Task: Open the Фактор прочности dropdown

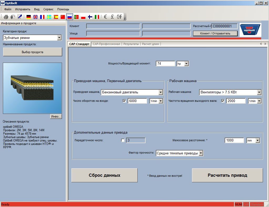Action: (x=201, y=153)
